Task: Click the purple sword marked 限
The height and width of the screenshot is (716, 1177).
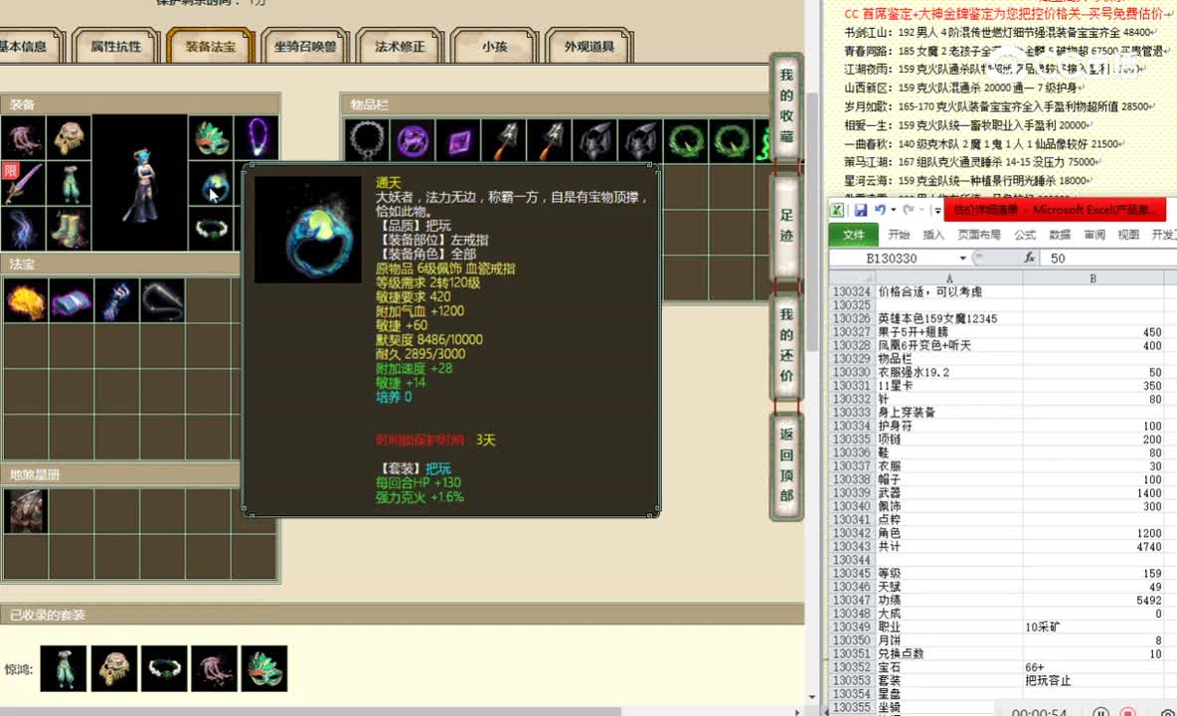Action: tap(23, 183)
